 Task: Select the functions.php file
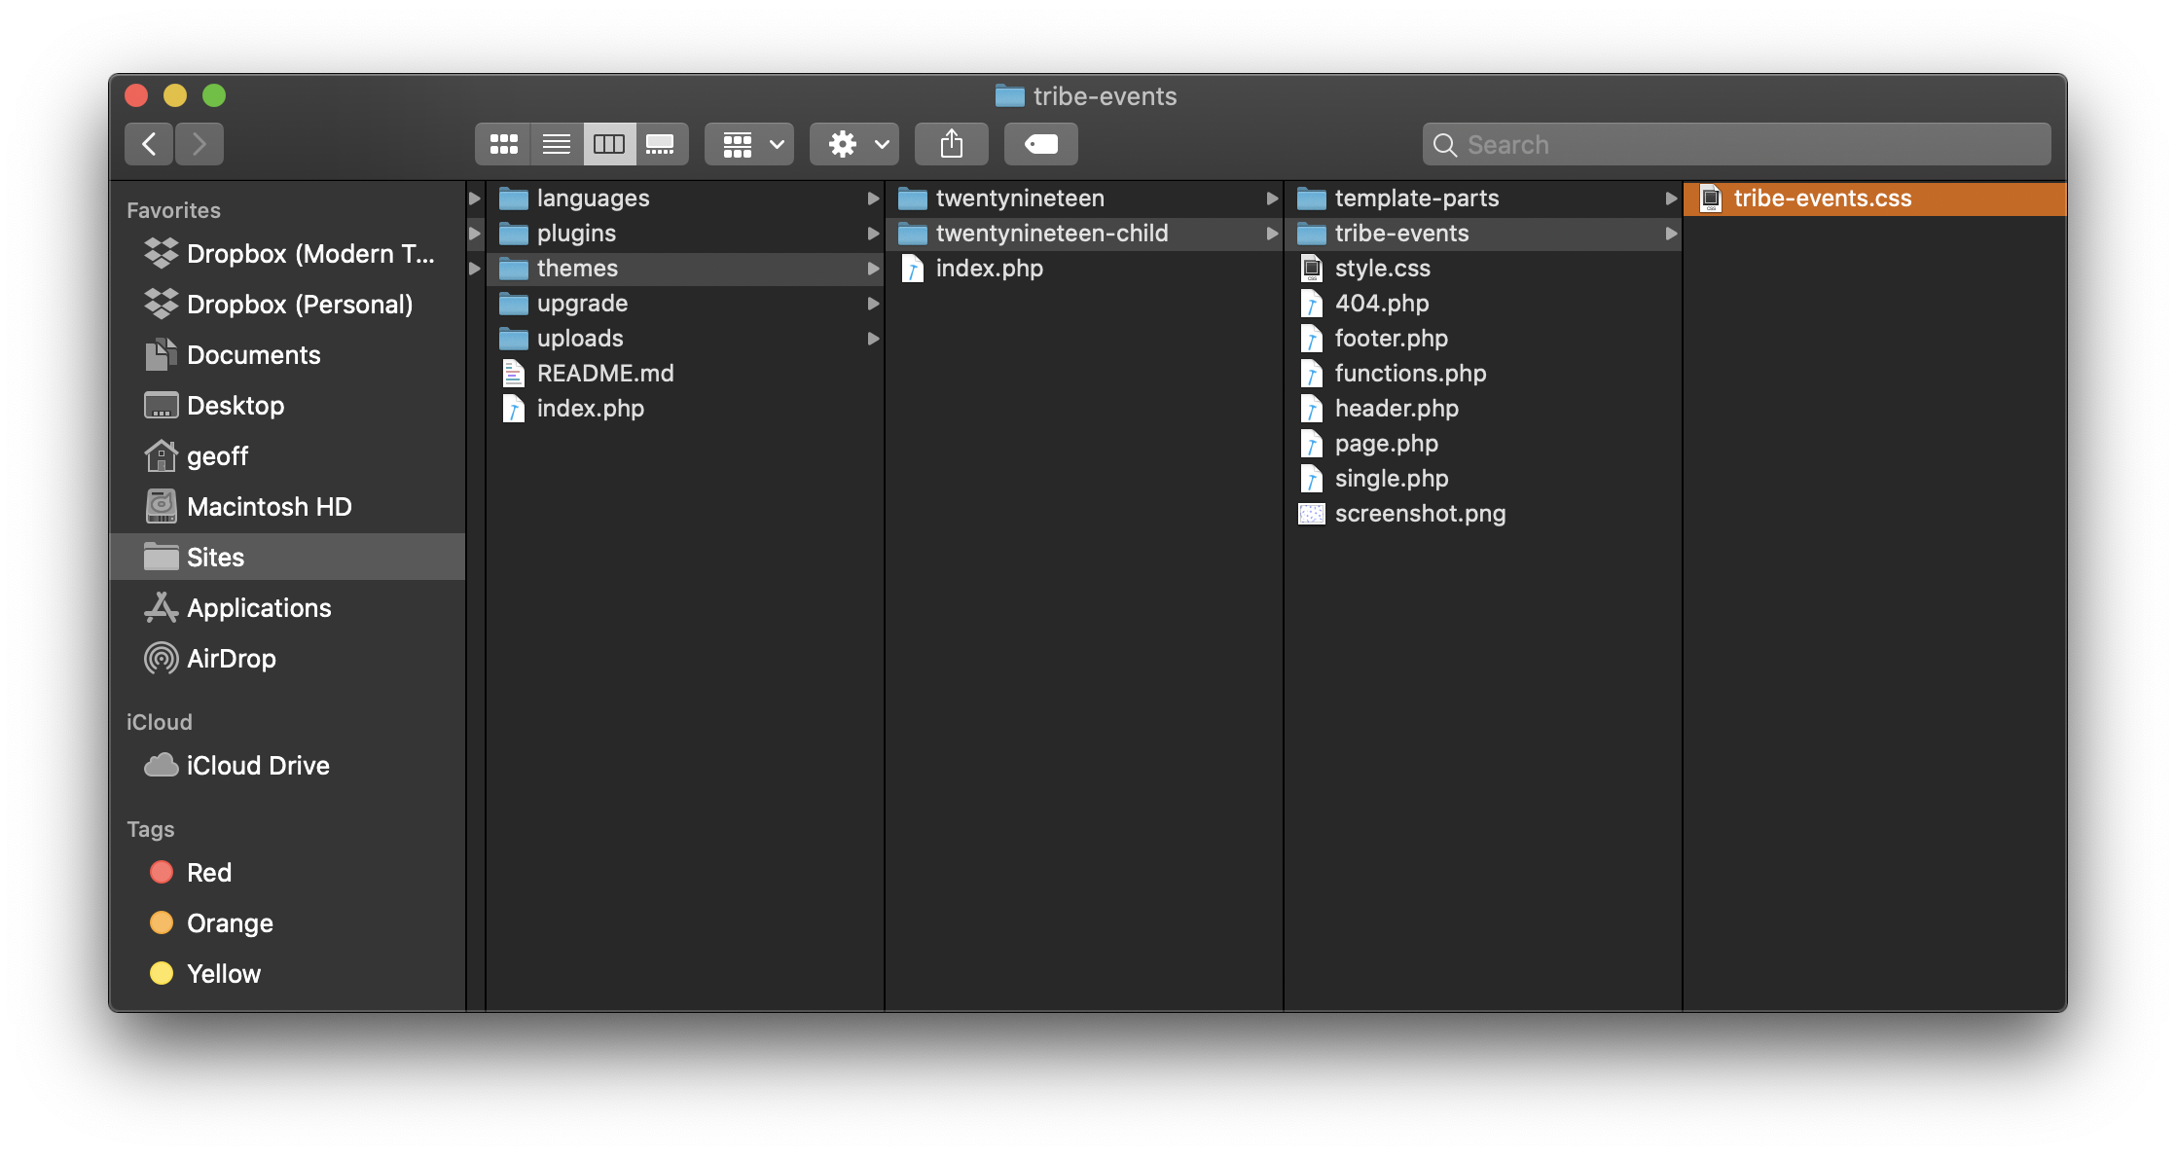(1483, 374)
